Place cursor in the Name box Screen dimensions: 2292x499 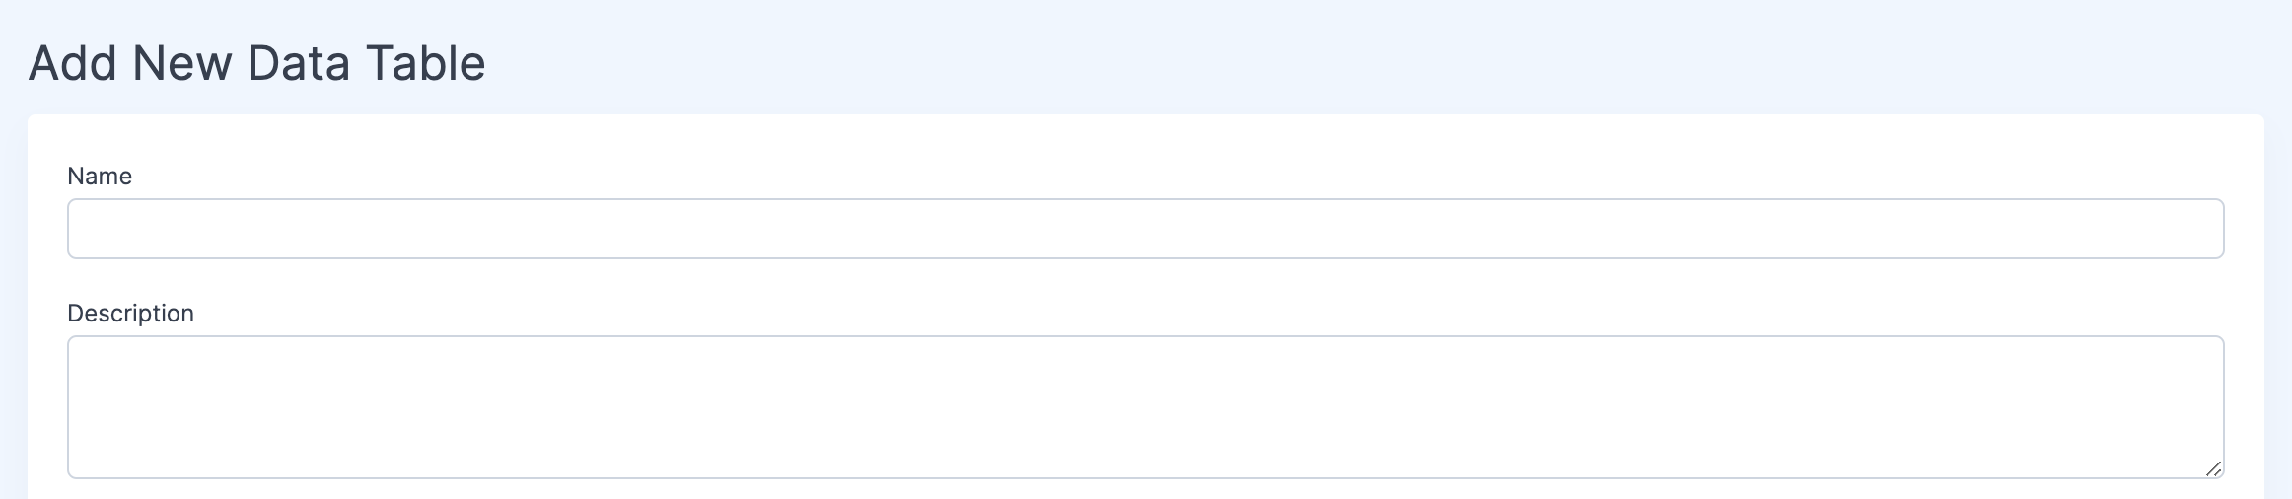tap(1145, 229)
